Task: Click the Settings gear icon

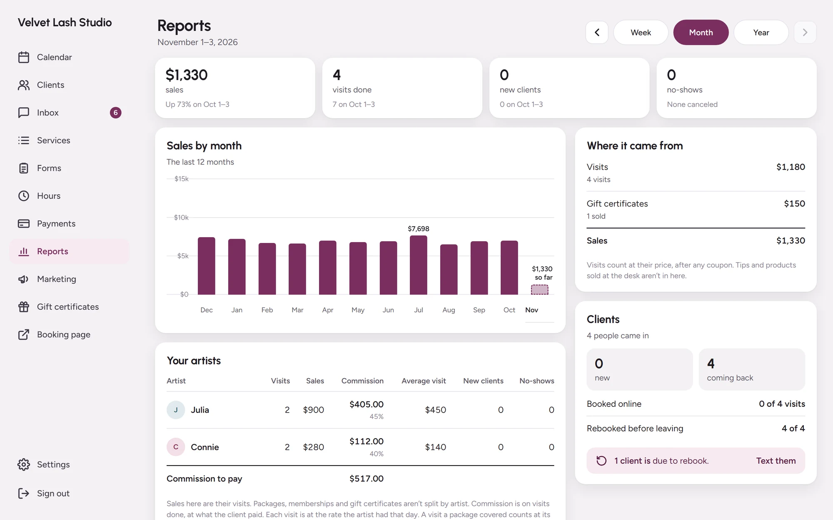Action: click(24, 464)
